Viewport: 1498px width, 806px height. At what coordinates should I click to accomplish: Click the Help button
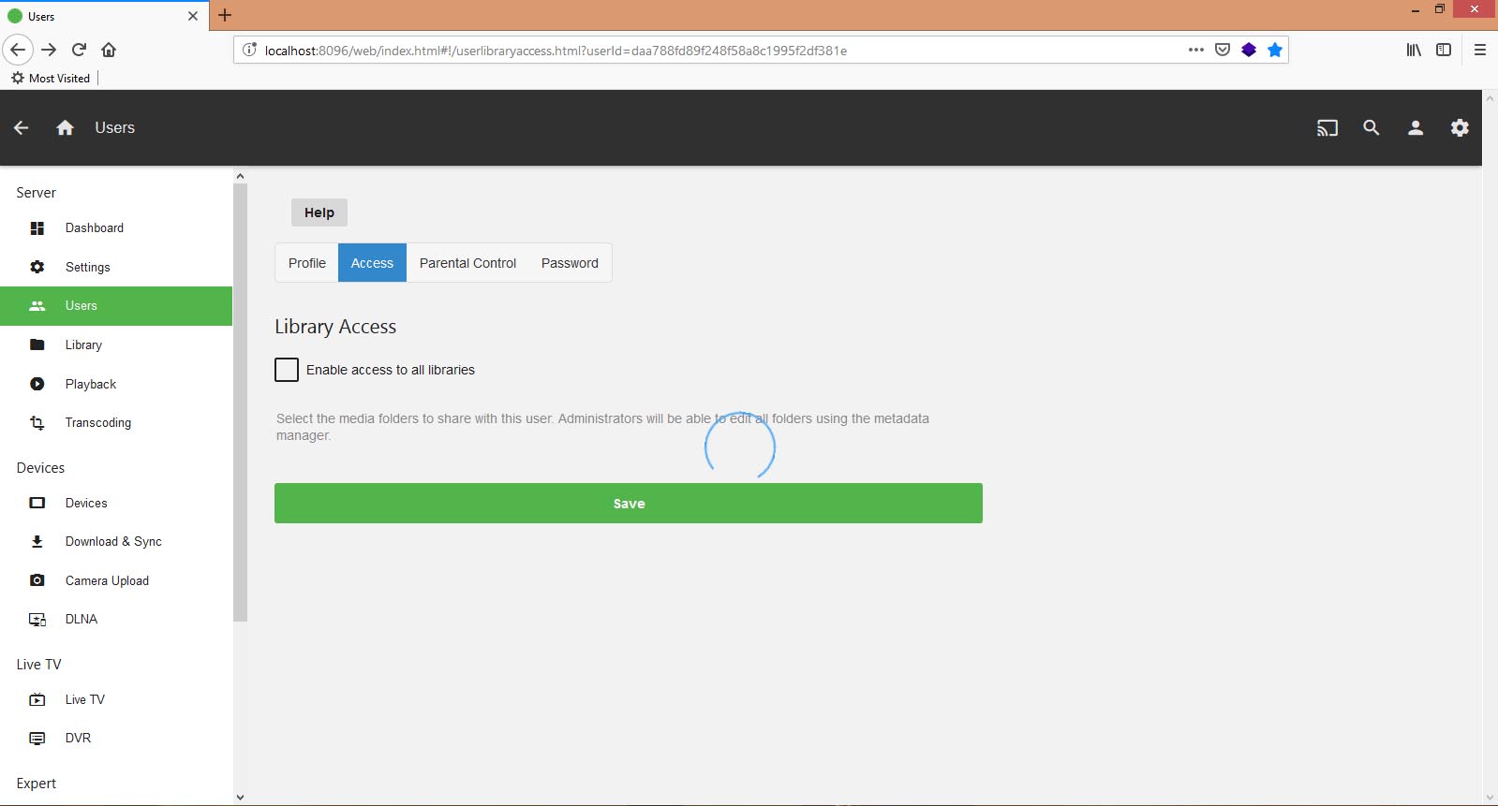click(319, 212)
